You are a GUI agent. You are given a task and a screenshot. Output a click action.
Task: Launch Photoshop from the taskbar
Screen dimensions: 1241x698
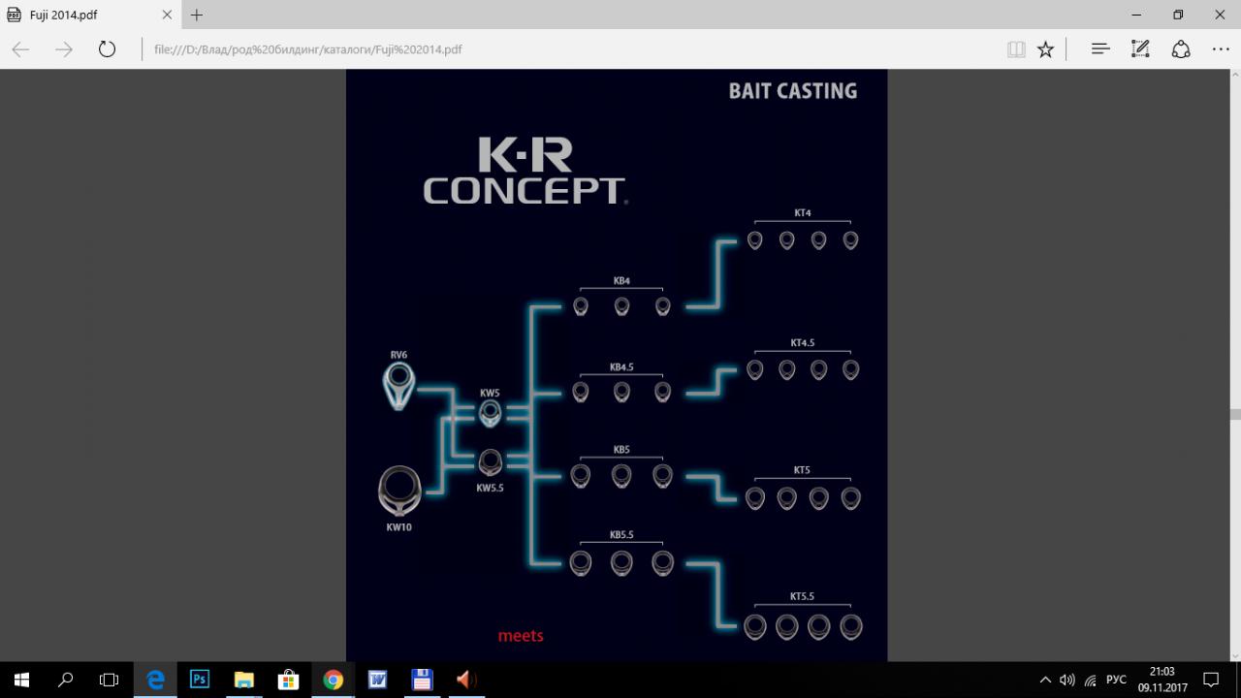coord(200,680)
